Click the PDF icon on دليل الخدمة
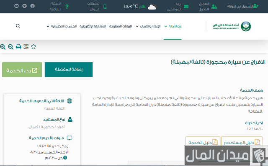The width and height of the screenshot is (268, 166). [215, 142]
